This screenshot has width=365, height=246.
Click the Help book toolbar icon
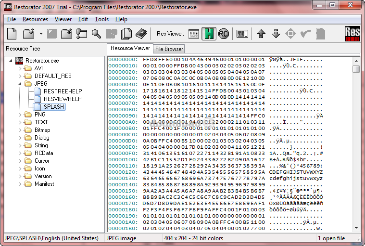coord(141,34)
